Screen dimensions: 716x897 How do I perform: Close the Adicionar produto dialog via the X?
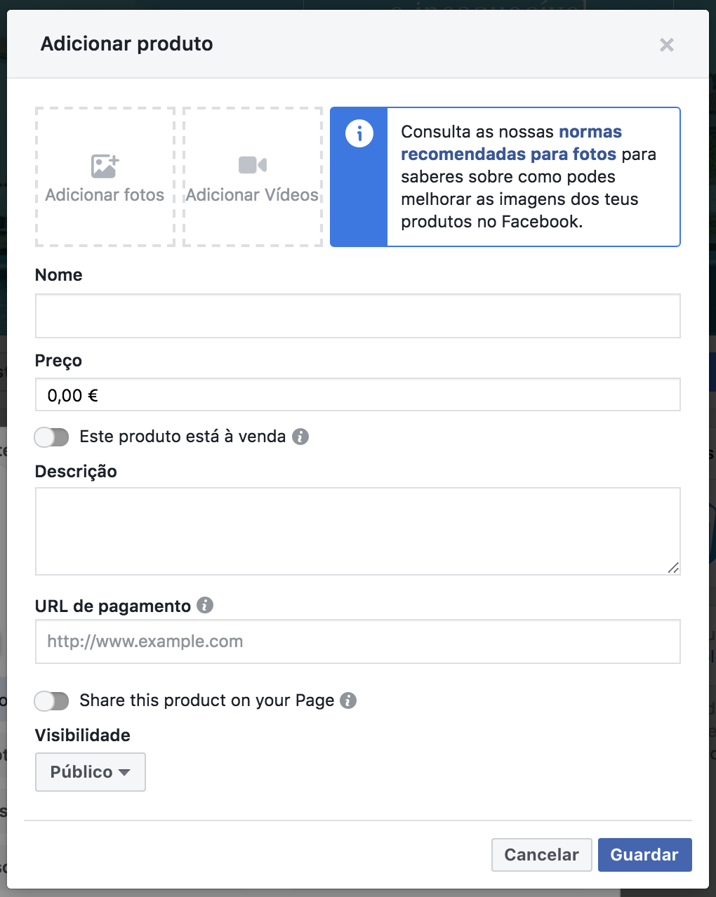(x=666, y=45)
